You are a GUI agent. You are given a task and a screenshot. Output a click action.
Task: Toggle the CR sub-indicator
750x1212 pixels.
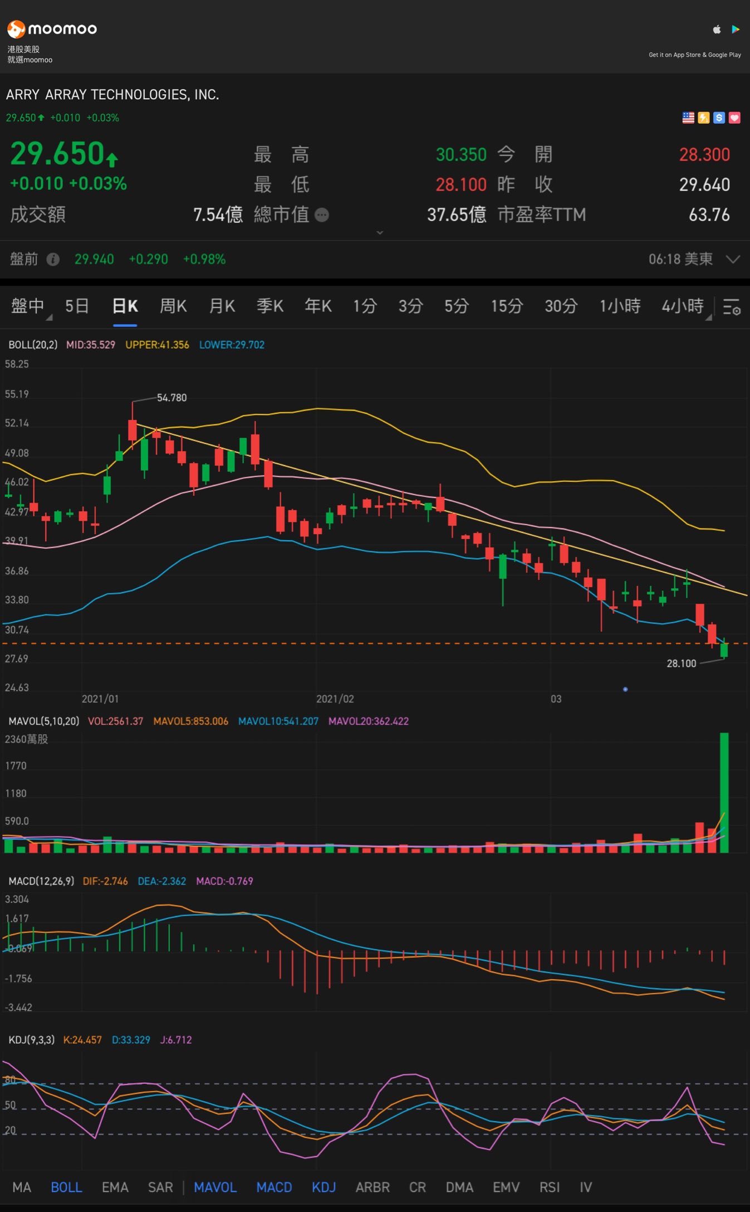click(418, 1187)
